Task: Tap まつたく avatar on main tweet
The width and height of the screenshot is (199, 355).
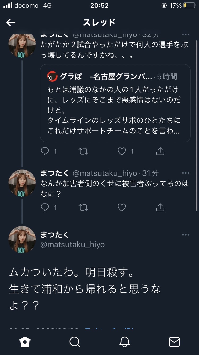Action: [x=22, y=240]
